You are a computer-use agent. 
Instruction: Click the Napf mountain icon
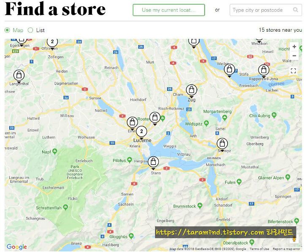click(x=55, y=151)
